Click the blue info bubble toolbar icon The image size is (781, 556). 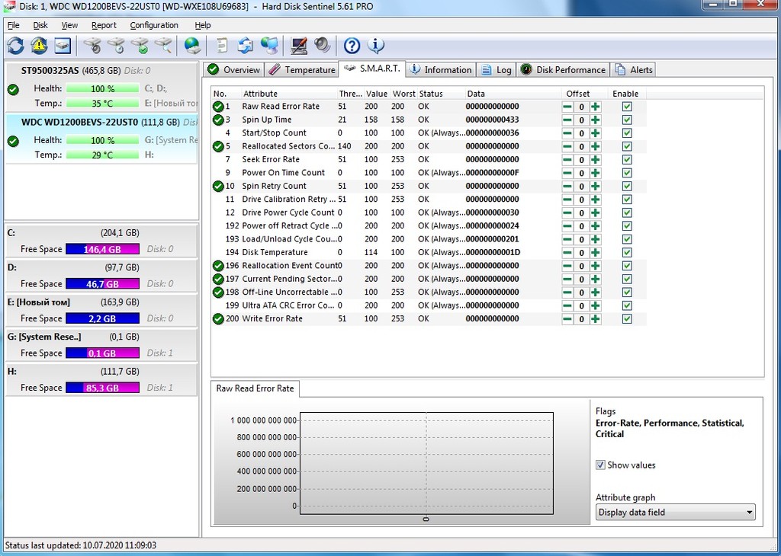click(375, 46)
